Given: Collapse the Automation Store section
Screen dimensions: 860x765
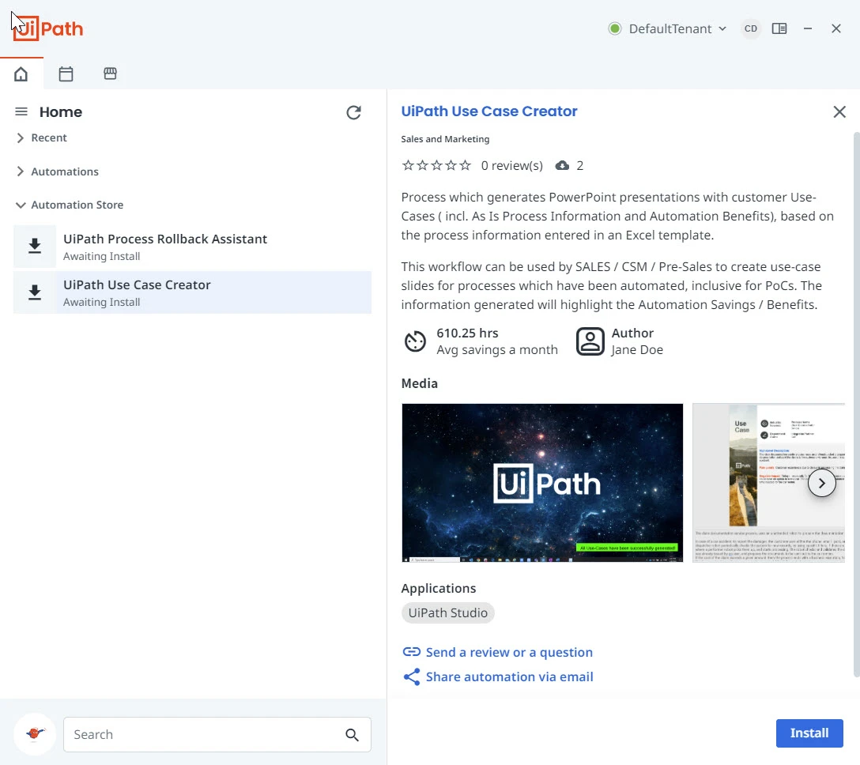Looking at the screenshot, I should (70, 205).
